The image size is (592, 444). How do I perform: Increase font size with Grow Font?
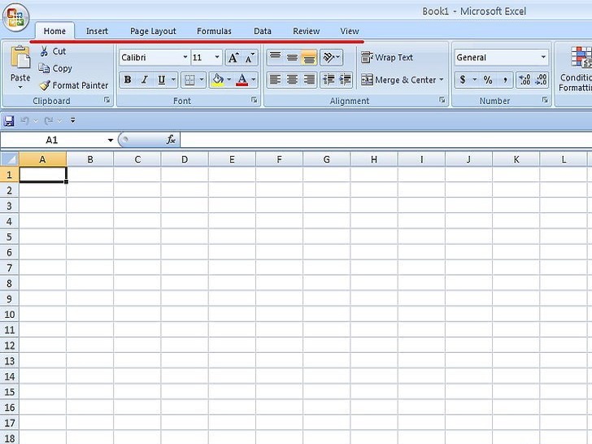[x=233, y=58]
